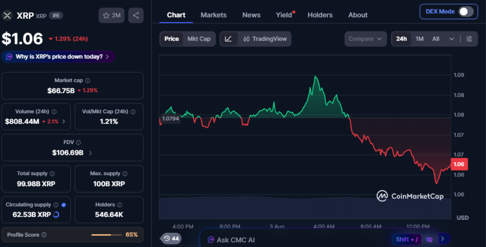Click the Shift + / shortcut button
Screen dimensions: 486x247
click(x=407, y=239)
